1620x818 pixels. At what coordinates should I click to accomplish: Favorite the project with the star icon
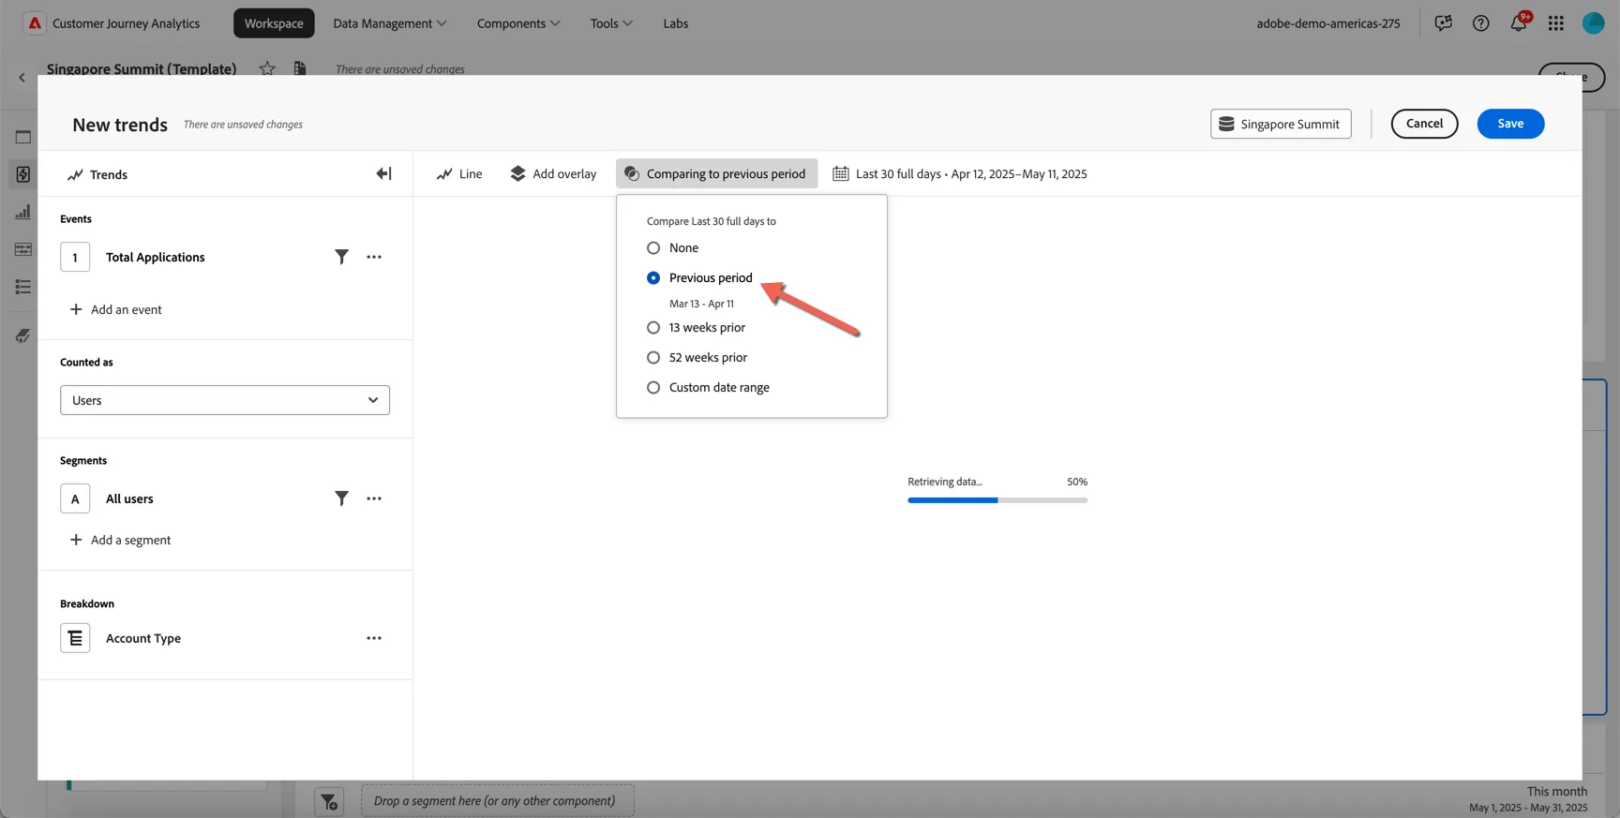pos(267,68)
